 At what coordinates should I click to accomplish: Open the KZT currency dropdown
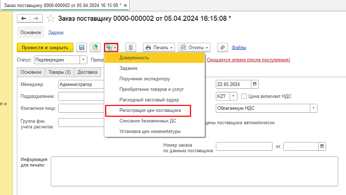click(234, 96)
